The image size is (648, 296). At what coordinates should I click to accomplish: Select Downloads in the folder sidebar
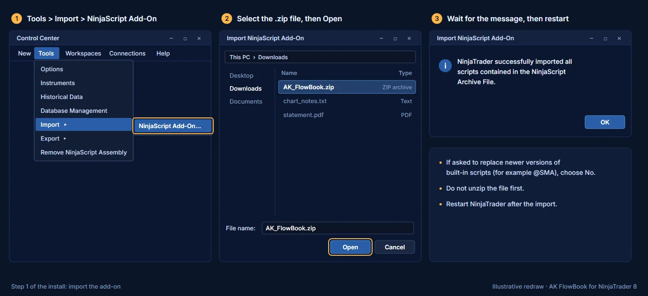246,88
